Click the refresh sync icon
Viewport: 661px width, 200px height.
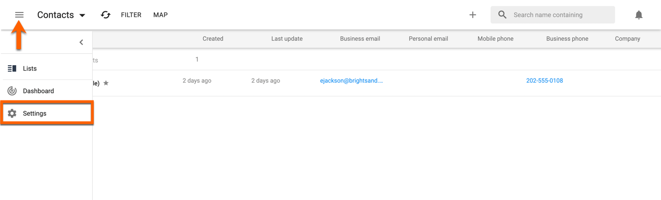tap(105, 15)
